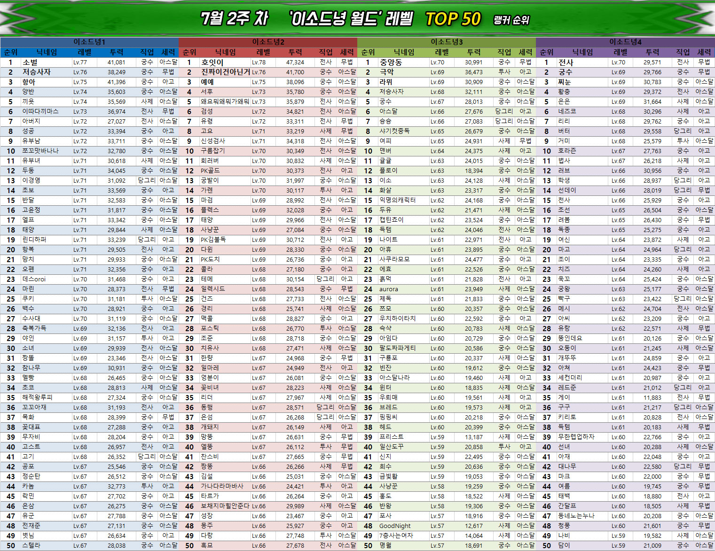The height and width of the screenshot is (551, 715).
Task: Click the 47,324 power value
Action: point(295,62)
